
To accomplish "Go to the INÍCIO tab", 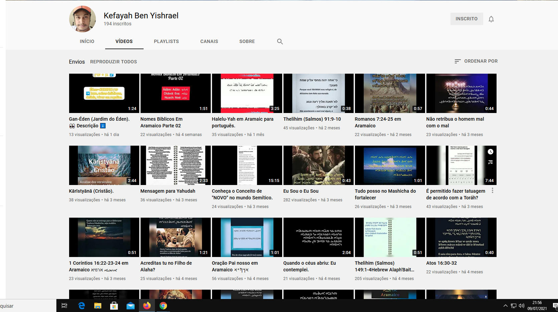I will coord(87,41).
